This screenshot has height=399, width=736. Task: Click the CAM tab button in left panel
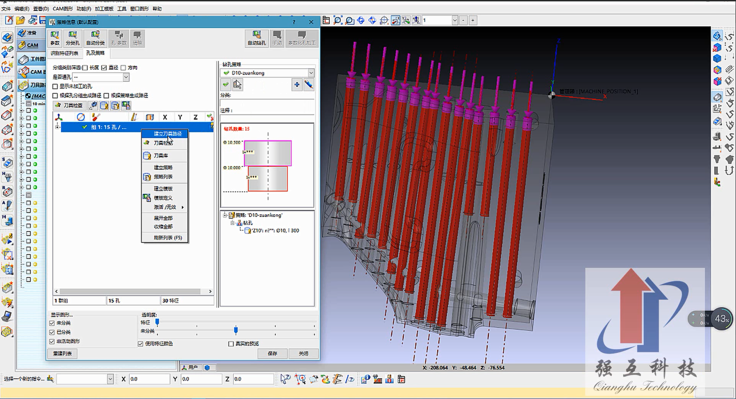pos(30,45)
